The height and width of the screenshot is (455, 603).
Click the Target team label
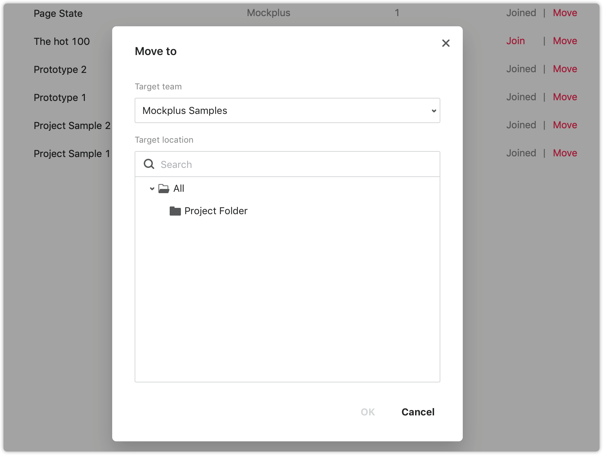[x=158, y=87]
